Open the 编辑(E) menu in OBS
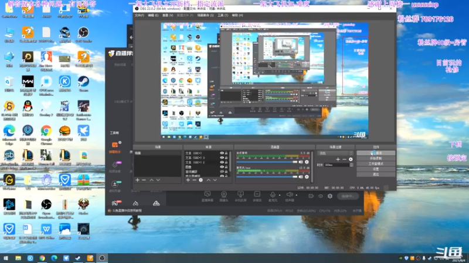Image resolution: width=469 pixels, height=263 pixels. (x=153, y=15)
